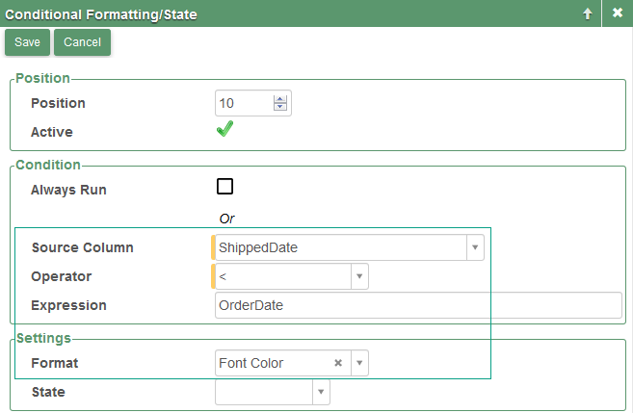Decrease Position value with down spinner

point(280,107)
